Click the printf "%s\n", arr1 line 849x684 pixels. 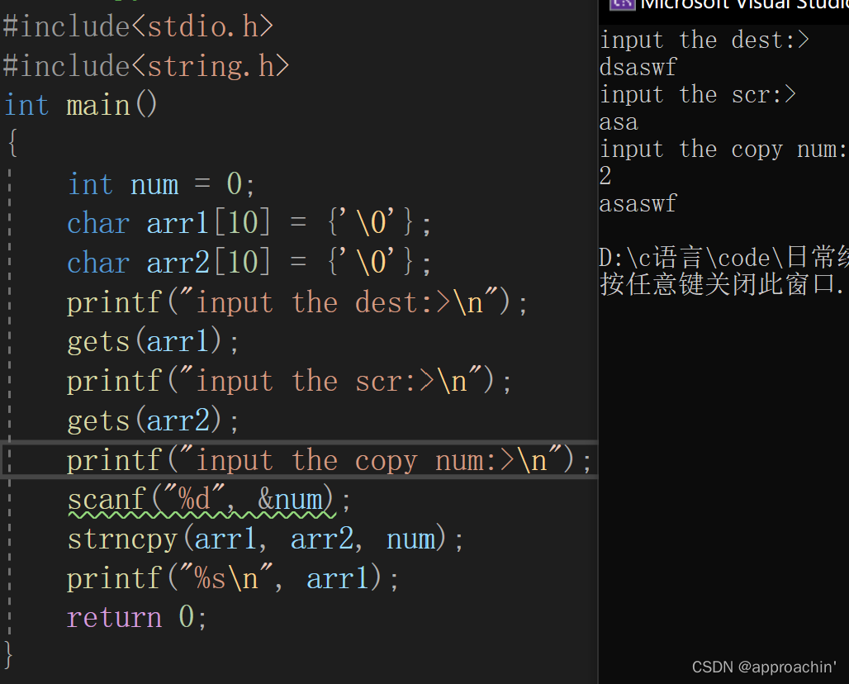pos(233,579)
